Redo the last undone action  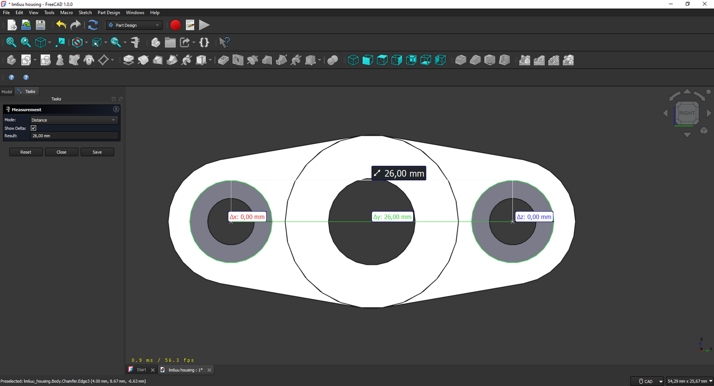click(76, 25)
